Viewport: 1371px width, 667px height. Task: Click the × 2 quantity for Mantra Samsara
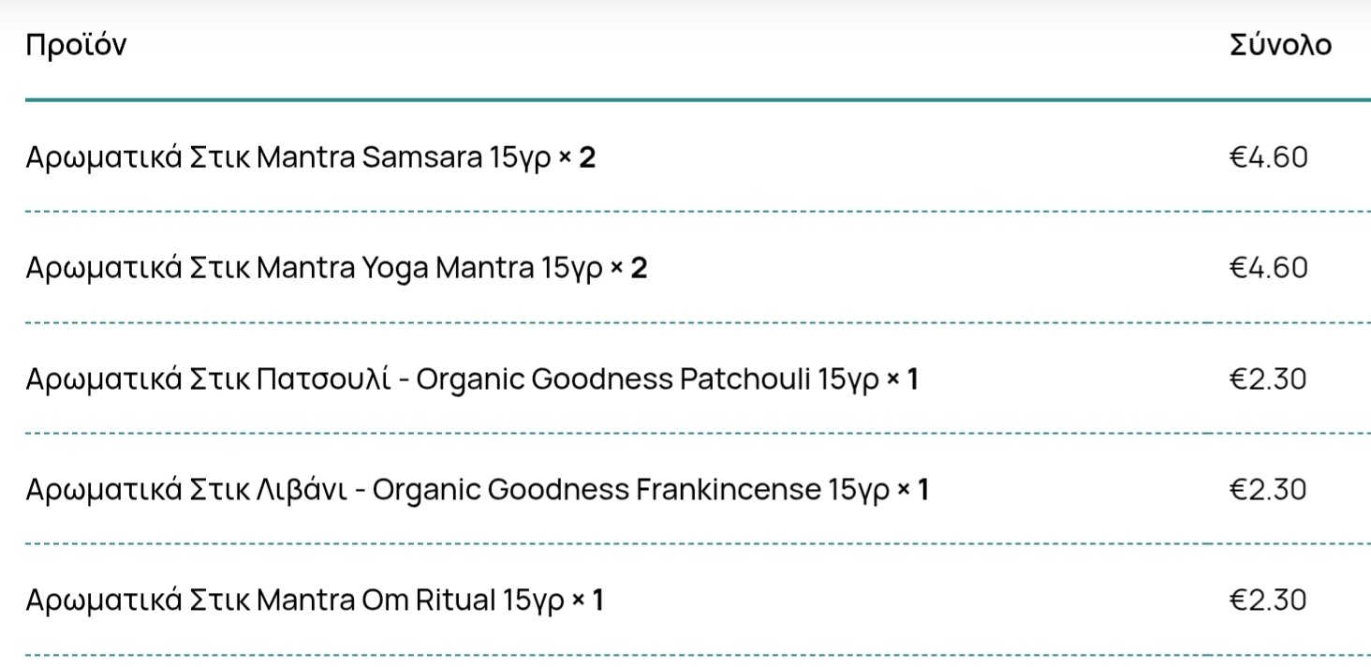tap(577, 157)
